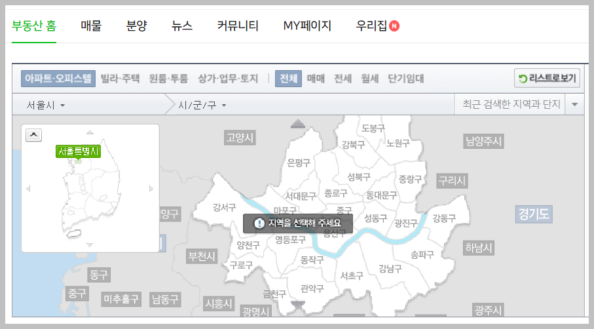Pan the mini map downward
Image resolution: width=594 pixels, height=329 pixels.
click(90, 245)
